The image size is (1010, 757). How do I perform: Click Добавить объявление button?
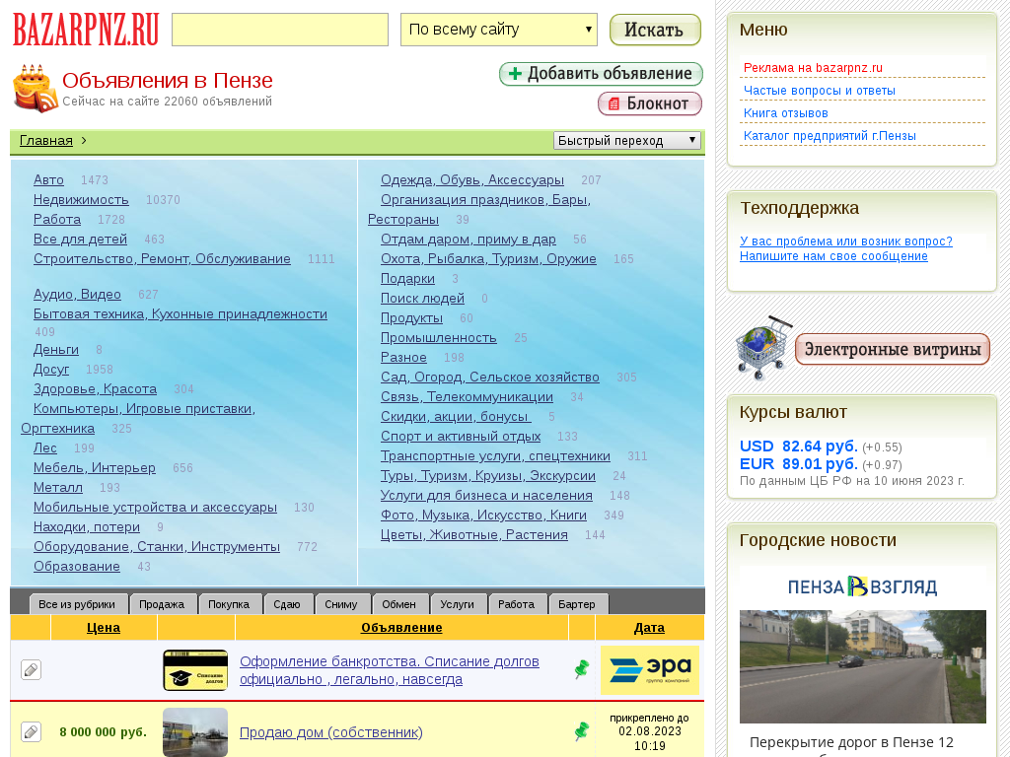[601, 74]
